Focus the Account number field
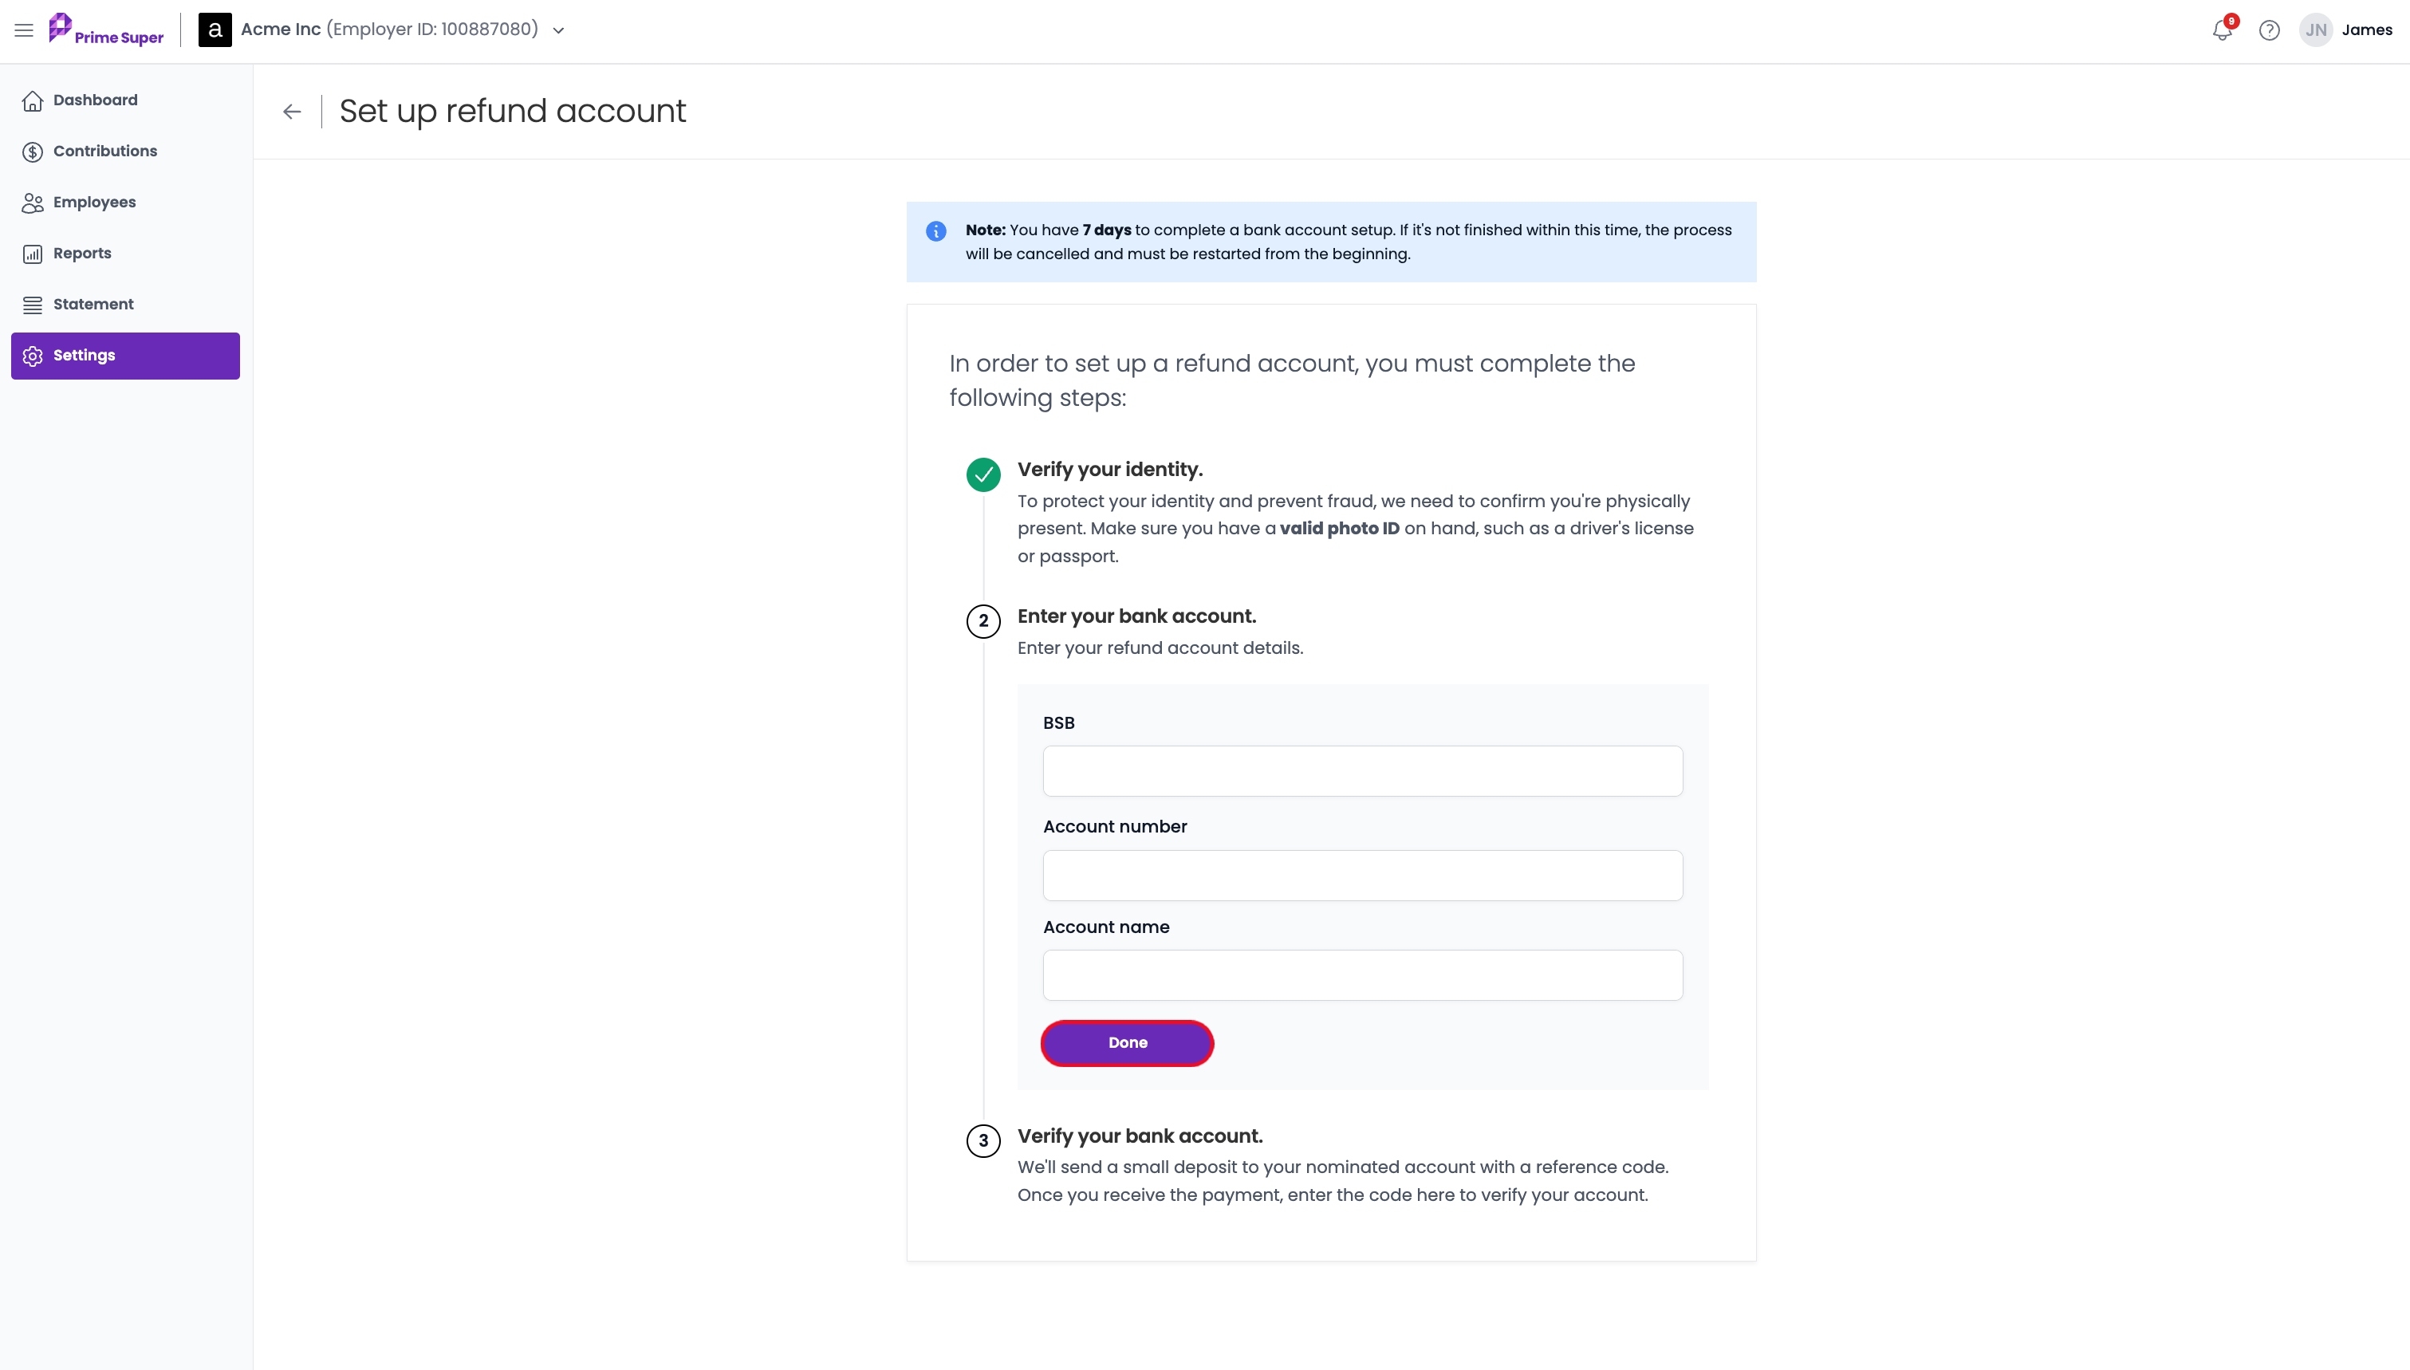The image size is (2410, 1370). 1362,875
